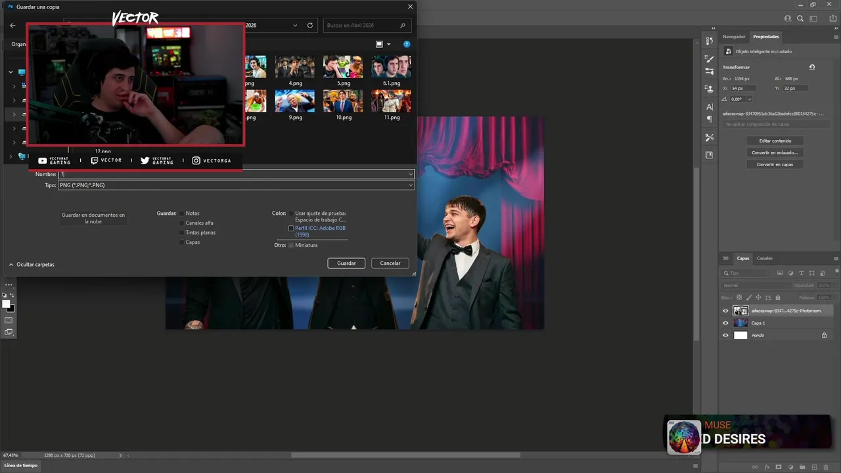Click the link layers icon at panel bottom
Viewport: 841px width, 473px height.
(x=756, y=467)
